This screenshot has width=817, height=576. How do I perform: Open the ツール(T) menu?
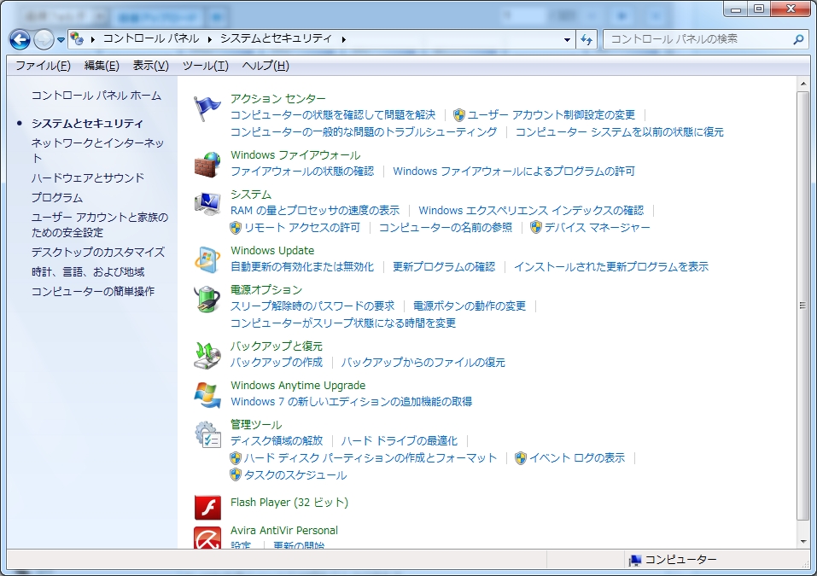[x=205, y=66]
